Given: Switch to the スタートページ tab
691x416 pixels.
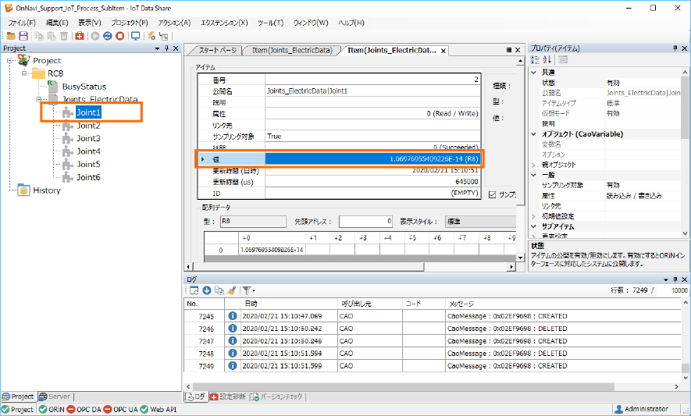Looking at the screenshot, I should click(212, 51).
